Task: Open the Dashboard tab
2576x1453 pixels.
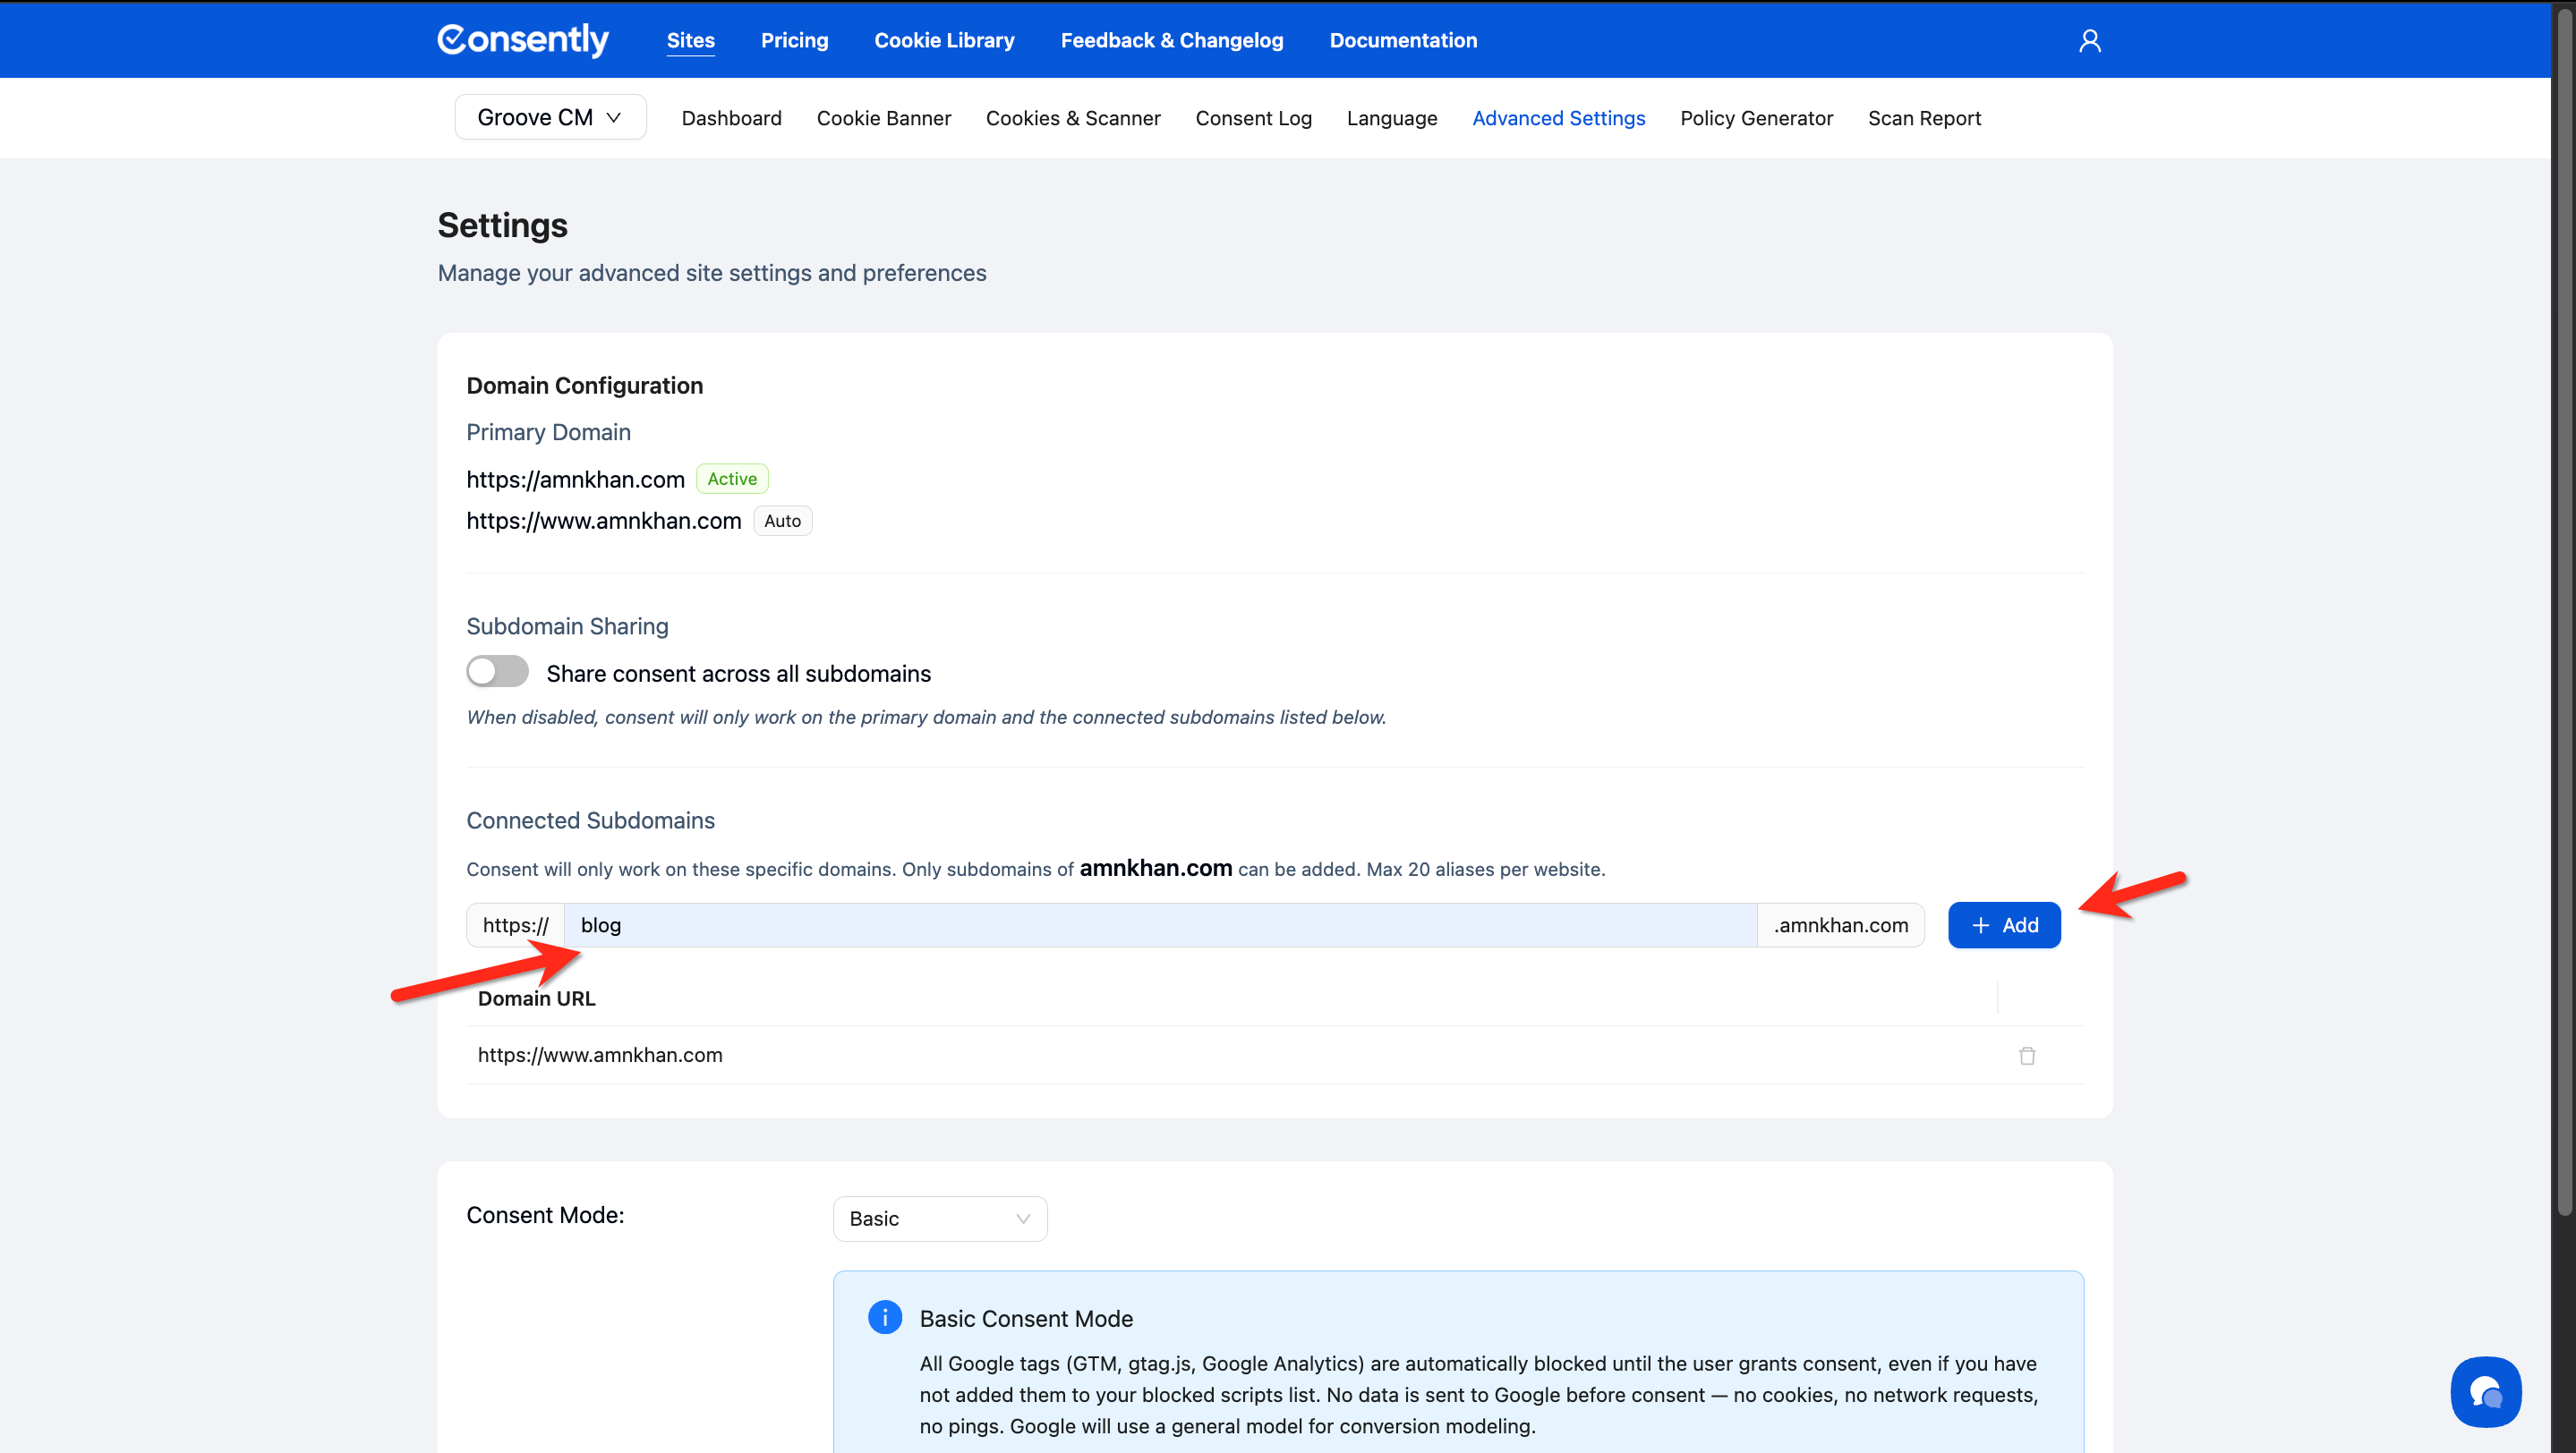Action: tap(731, 118)
